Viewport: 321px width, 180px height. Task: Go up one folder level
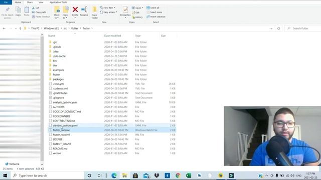click(20, 28)
